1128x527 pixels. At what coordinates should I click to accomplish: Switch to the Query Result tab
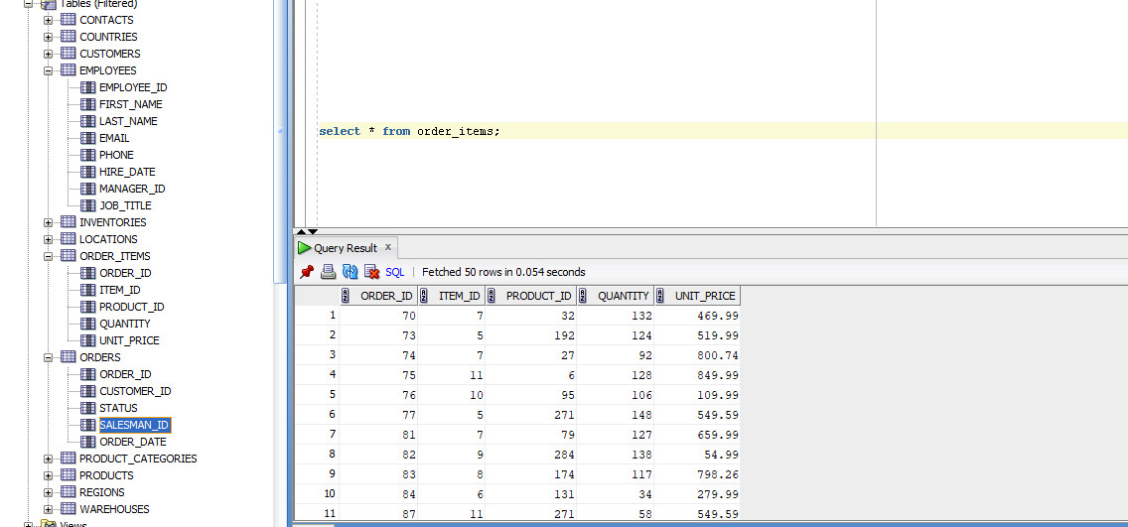(x=345, y=248)
